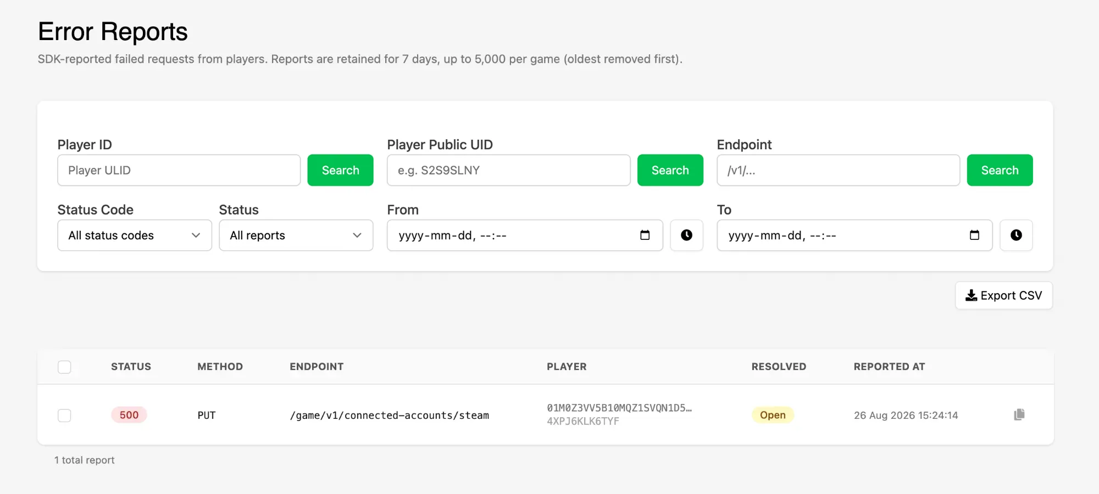The width and height of the screenshot is (1099, 494).
Task: Focus the Player Public UID input field
Action: [509, 170]
